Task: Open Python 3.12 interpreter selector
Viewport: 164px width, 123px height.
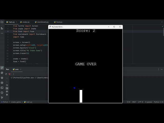Action: click(x=158, y=102)
